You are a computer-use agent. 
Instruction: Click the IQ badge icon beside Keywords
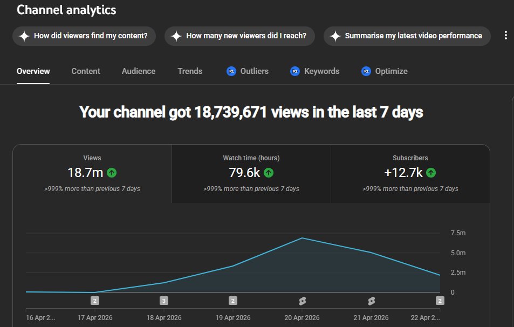[x=295, y=71]
